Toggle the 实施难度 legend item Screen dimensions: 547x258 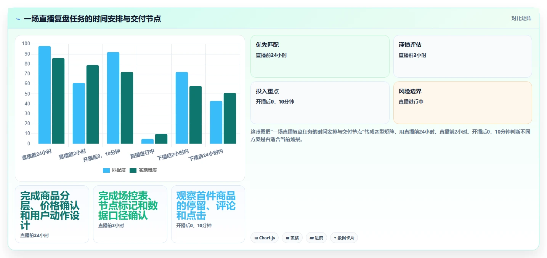click(x=143, y=170)
